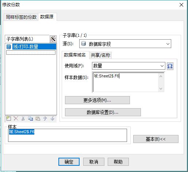
Task: Click scroll-down arrow of 样本数据 box
Action: [161, 89]
